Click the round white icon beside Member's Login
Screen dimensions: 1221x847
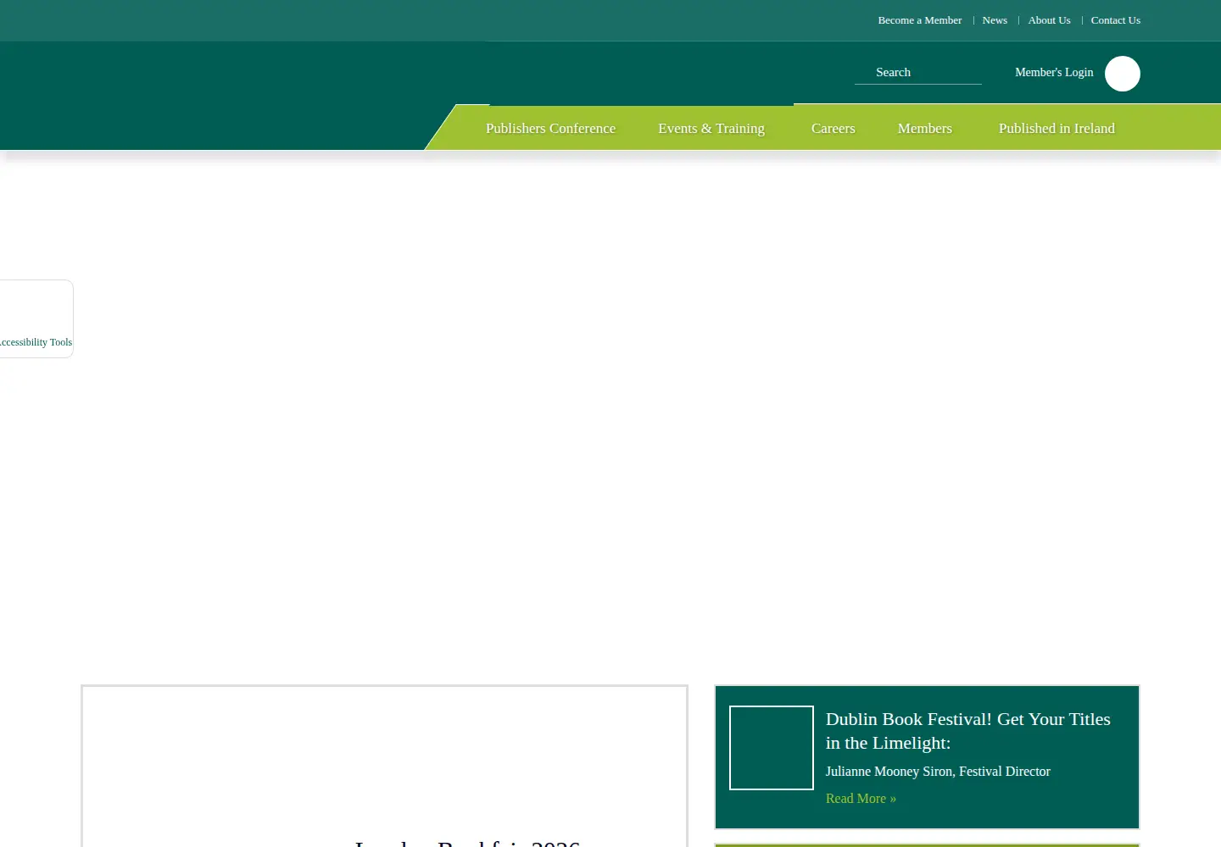[x=1123, y=74]
